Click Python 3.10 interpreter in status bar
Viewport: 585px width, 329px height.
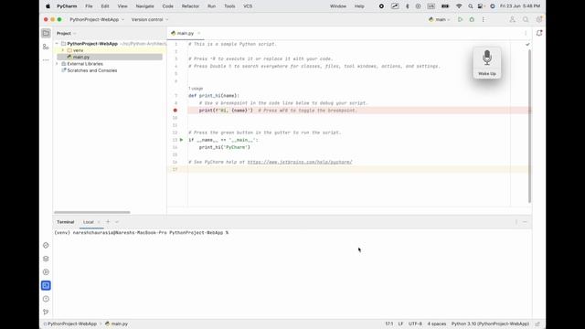coord(490,324)
